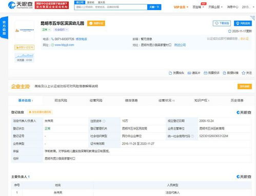Click the orange button in the 企业主播 banner
The height and width of the screenshot is (196, 256).
[x=245, y=86]
